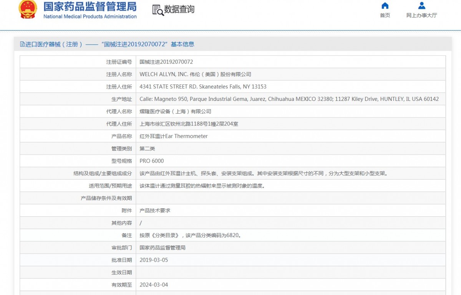Click the 产品名称 row label
The height and width of the screenshot is (295, 461).
pos(122,136)
